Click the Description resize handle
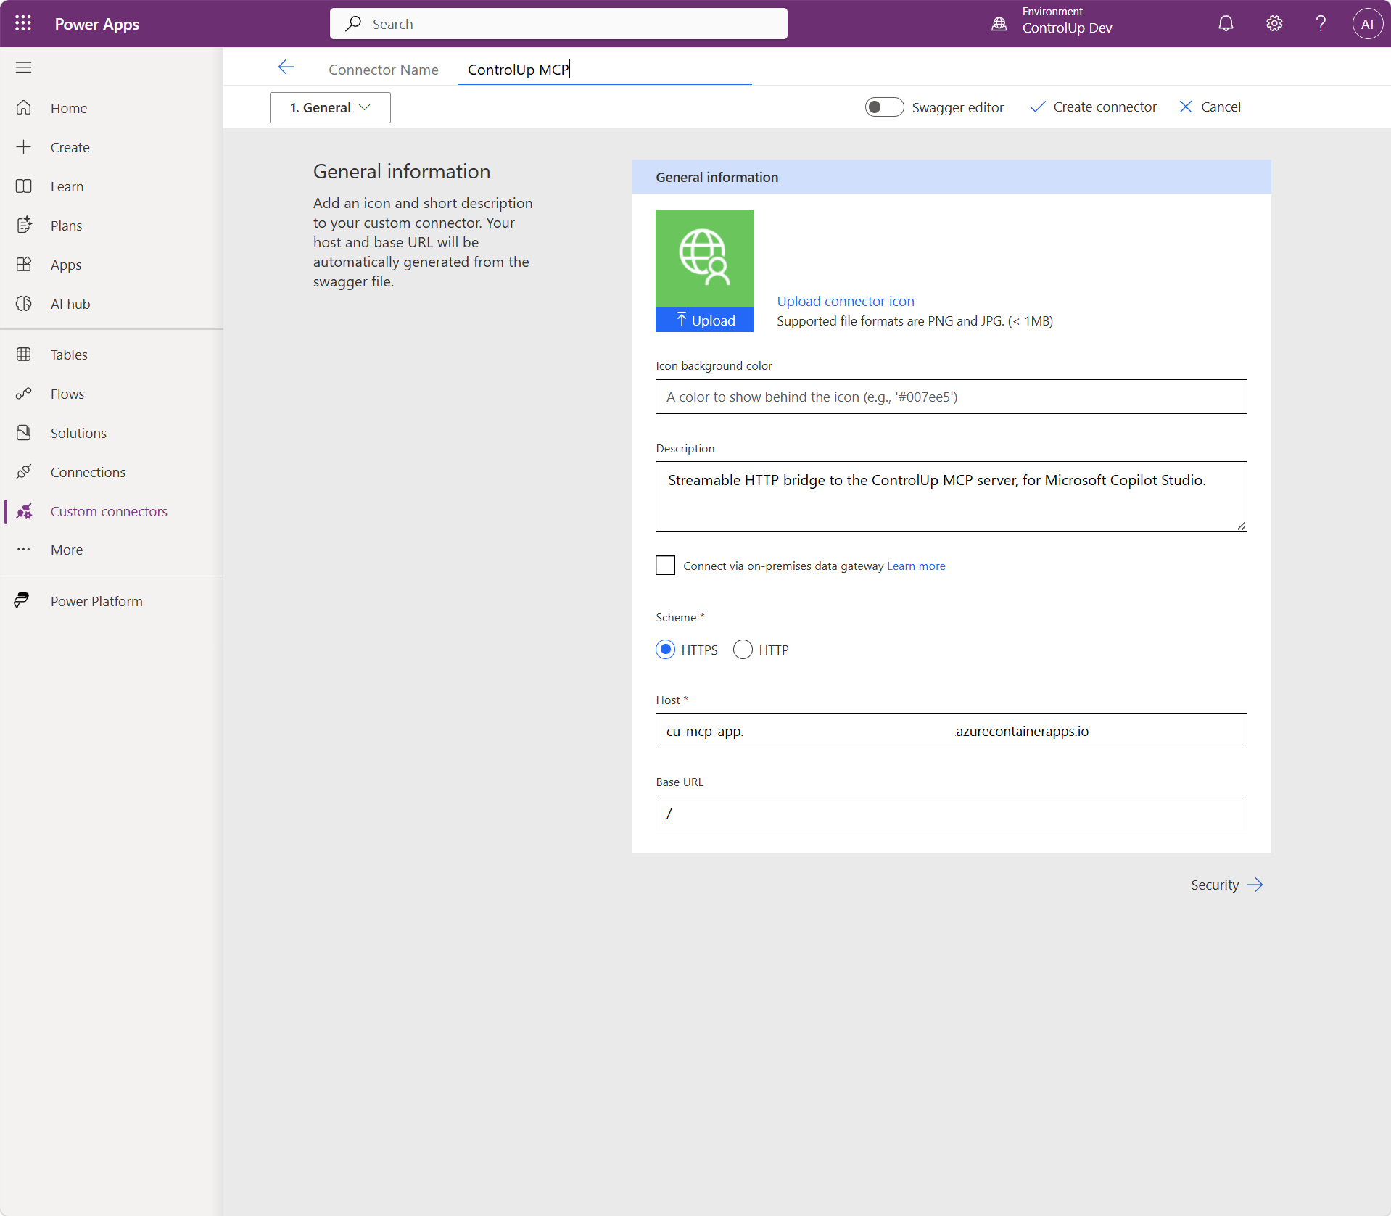Viewport: 1391px width, 1216px height. 1241,526
